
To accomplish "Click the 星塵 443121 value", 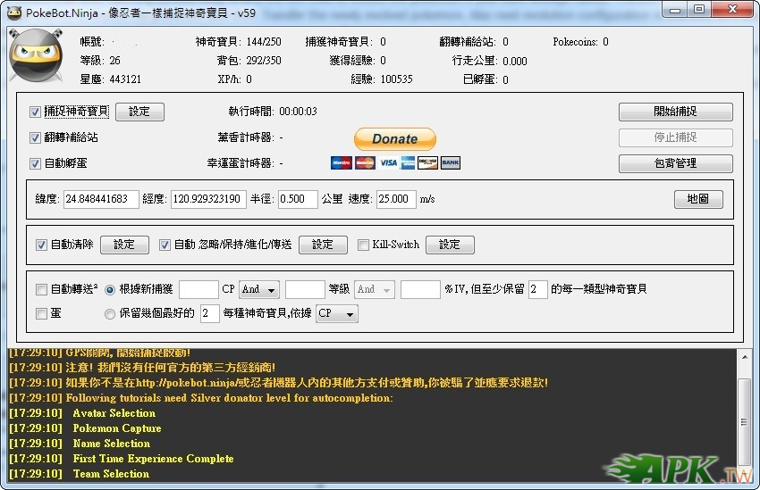I will tap(125, 79).
